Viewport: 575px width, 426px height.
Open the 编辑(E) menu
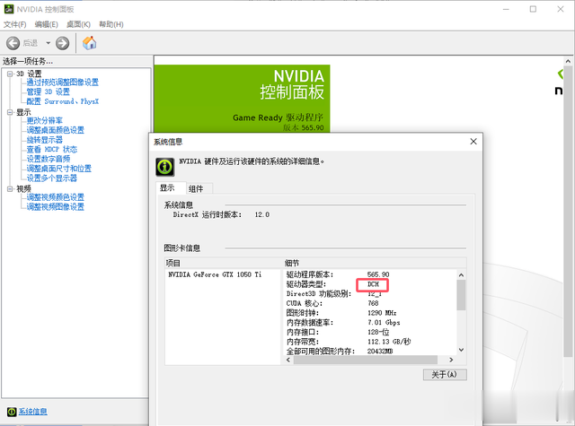(46, 24)
